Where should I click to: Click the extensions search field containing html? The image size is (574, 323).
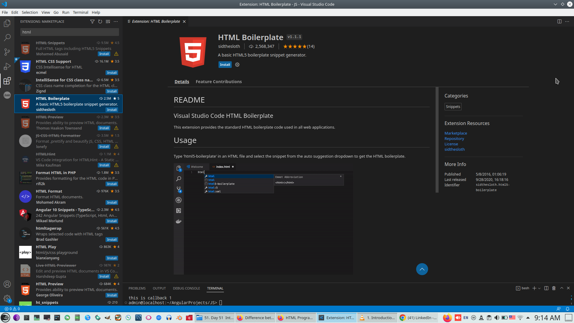pyautogui.click(x=69, y=32)
